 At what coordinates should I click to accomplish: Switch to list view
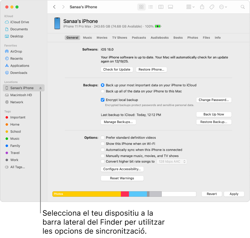[x=150, y=7]
